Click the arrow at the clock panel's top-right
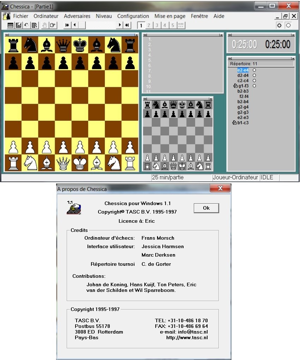The width and height of the screenshot is (300, 360). pos(293,35)
